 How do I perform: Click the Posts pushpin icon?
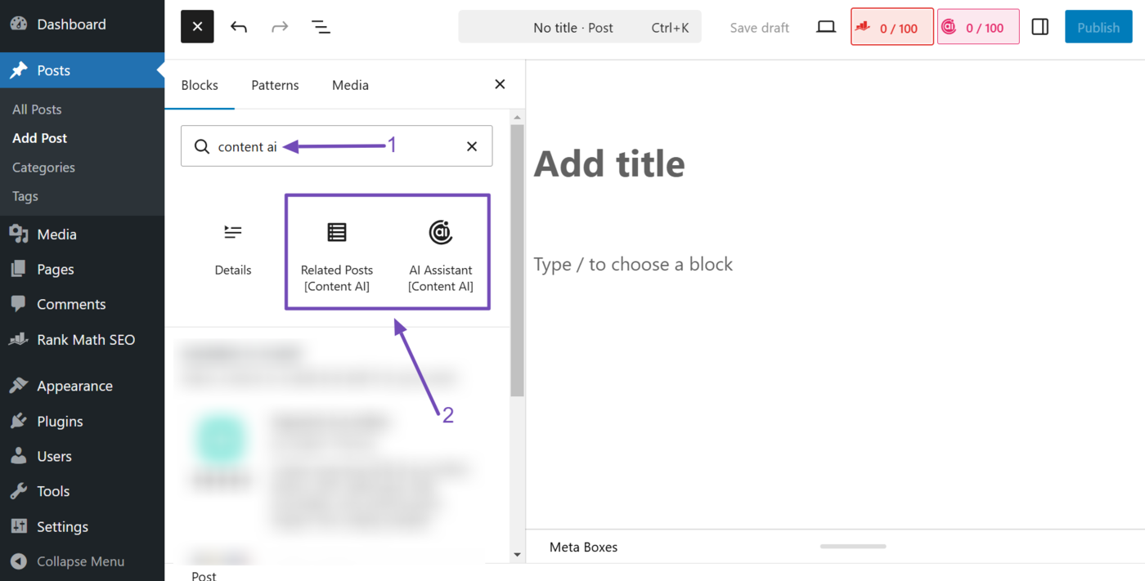tap(19, 70)
